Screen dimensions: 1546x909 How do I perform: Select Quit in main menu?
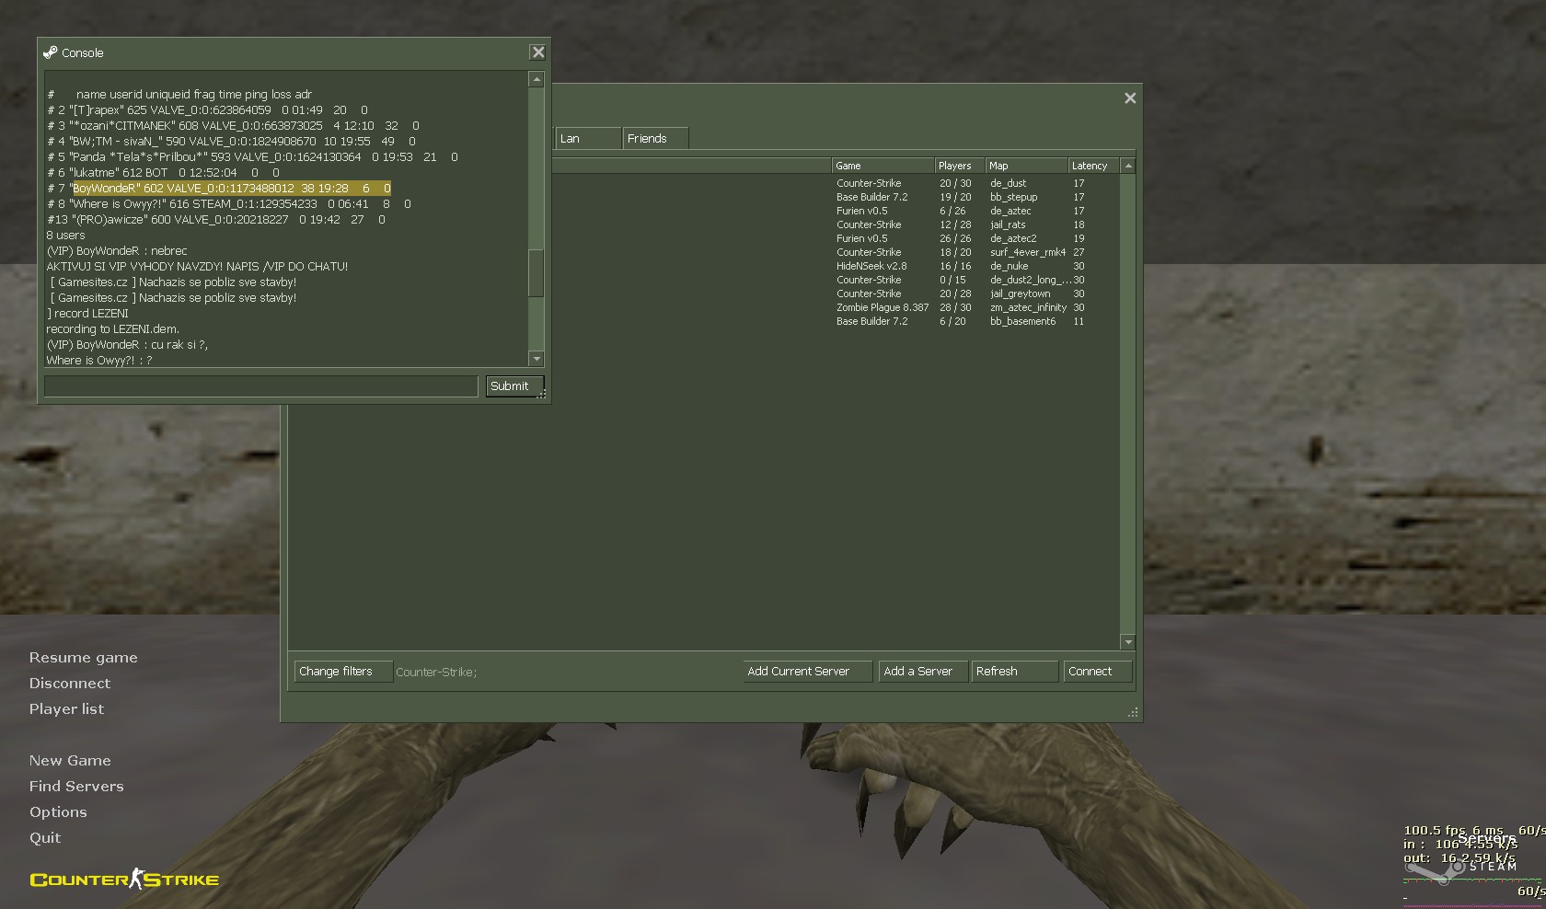[x=45, y=838]
